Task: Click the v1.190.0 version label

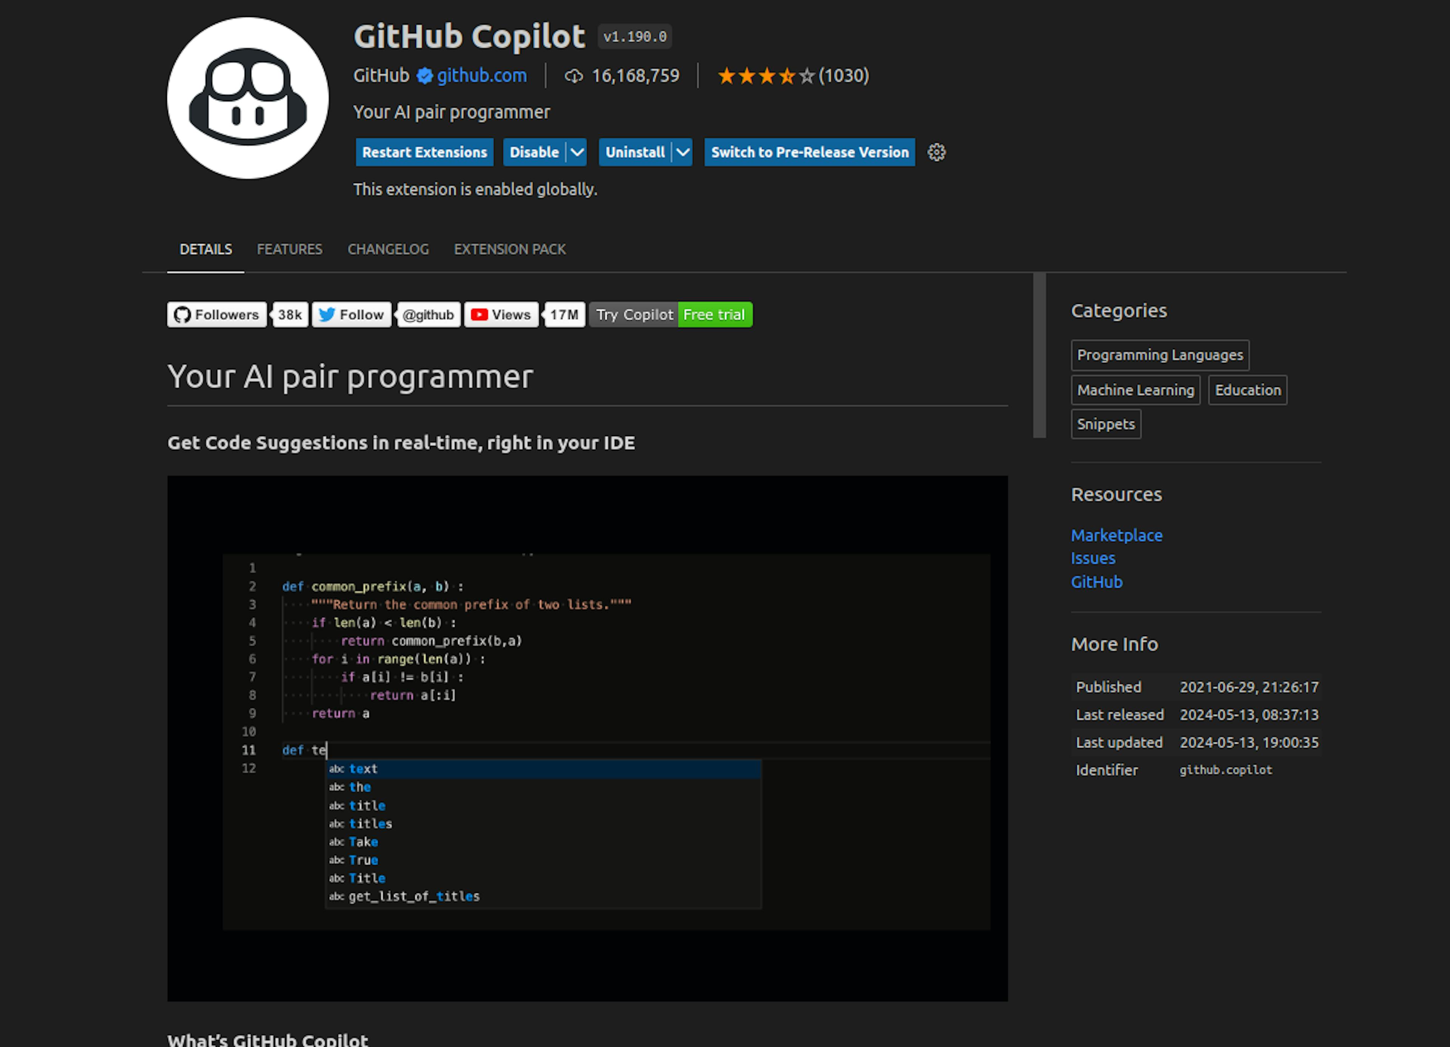Action: 635,36
